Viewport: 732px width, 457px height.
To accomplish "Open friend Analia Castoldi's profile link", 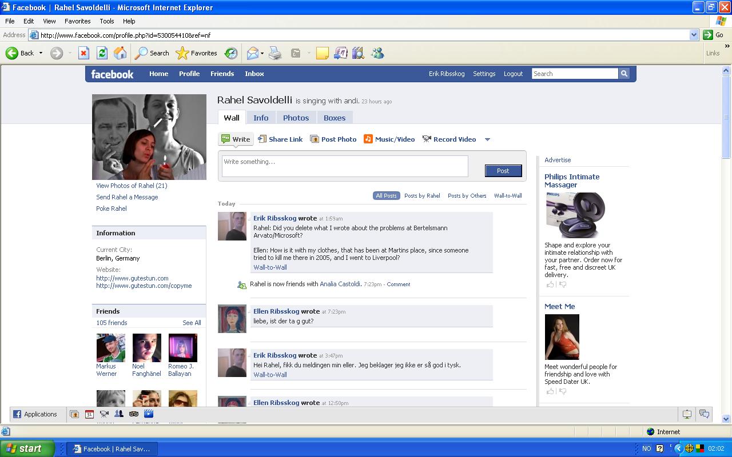I will tap(340, 284).
